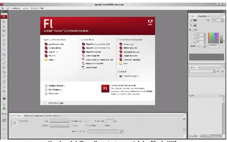The height and width of the screenshot is (142, 227).
Task: Create new ActionScript File
Action: (x=91, y=56)
